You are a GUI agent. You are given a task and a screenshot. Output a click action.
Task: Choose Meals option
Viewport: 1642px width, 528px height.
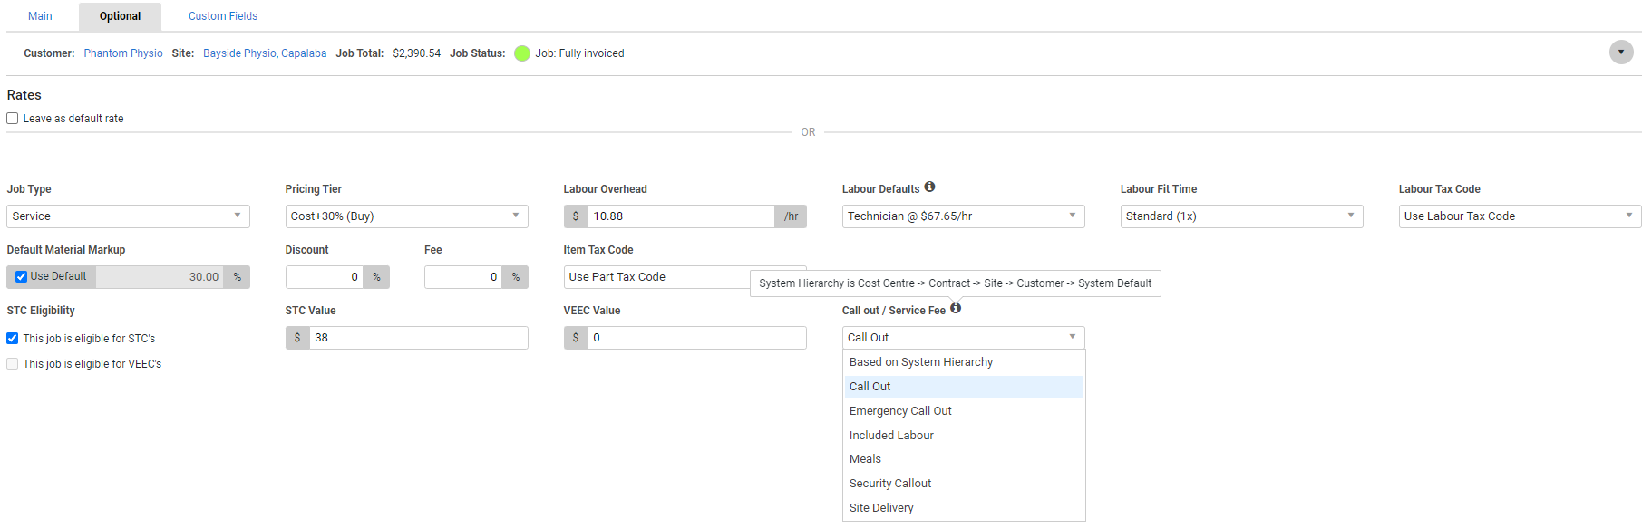(964, 459)
